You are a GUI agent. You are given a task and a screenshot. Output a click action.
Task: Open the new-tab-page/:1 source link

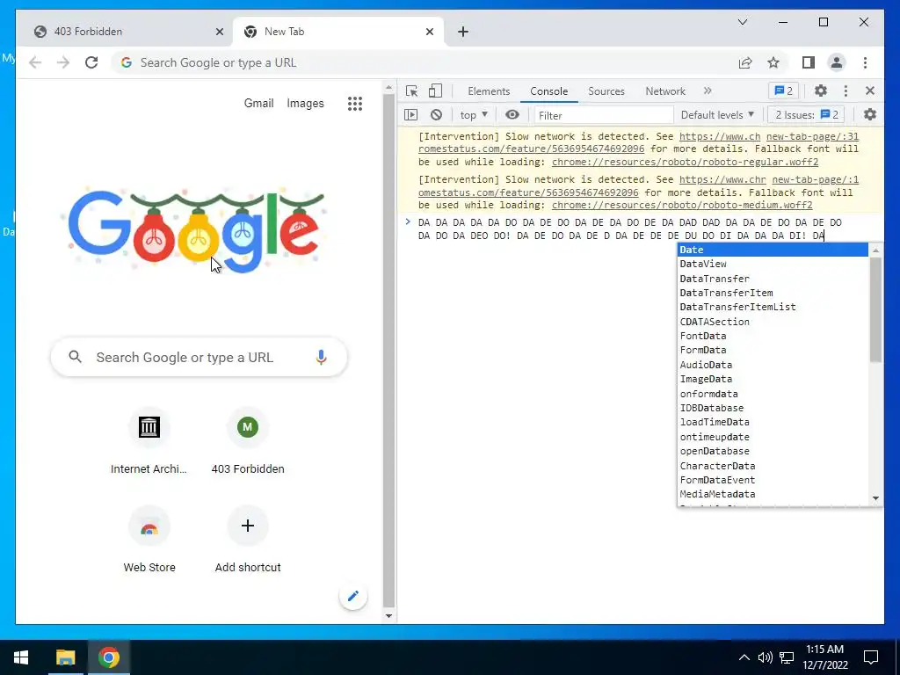coord(815,179)
